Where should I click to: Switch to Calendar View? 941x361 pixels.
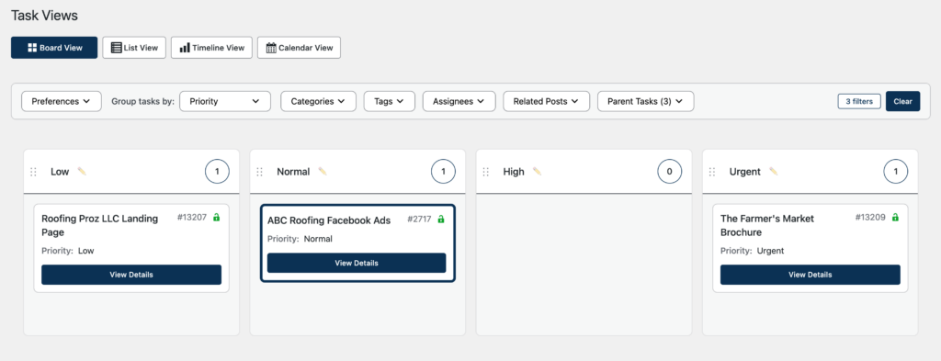pos(299,48)
